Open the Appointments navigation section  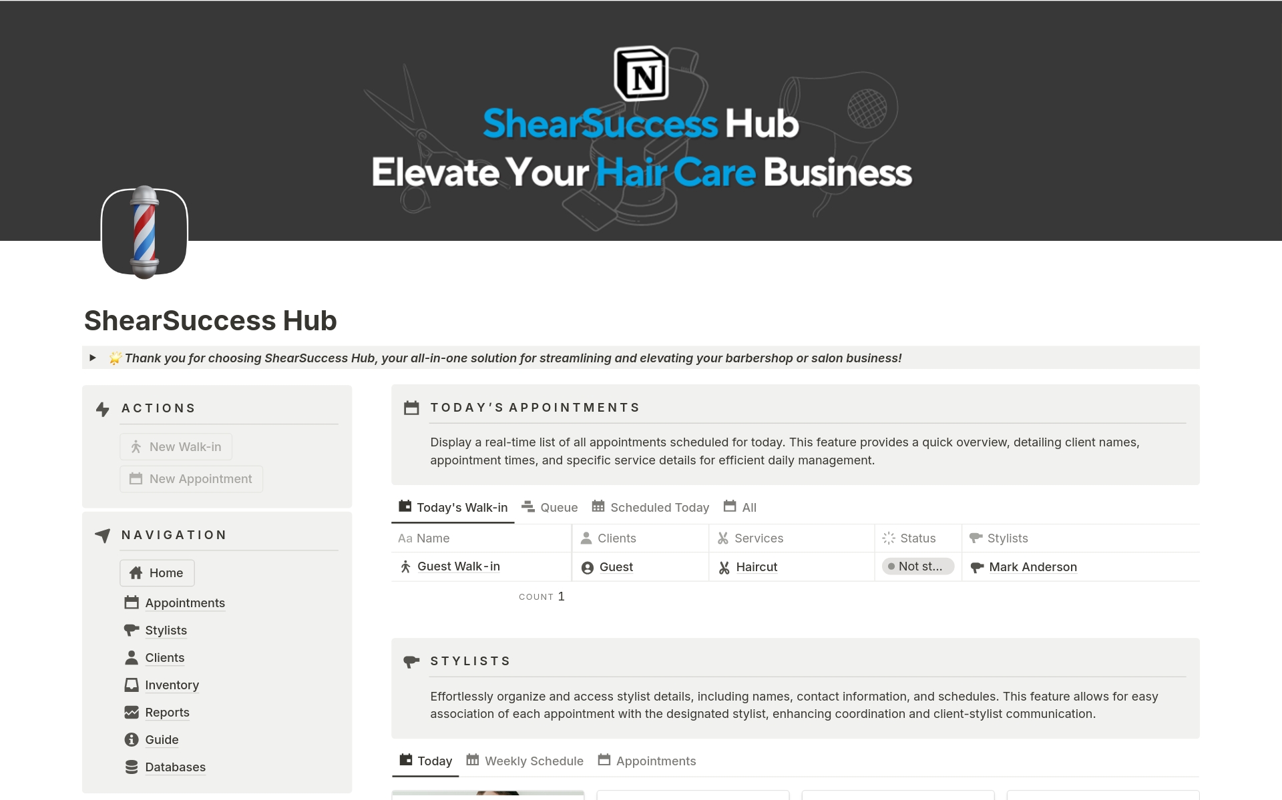click(x=184, y=602)
